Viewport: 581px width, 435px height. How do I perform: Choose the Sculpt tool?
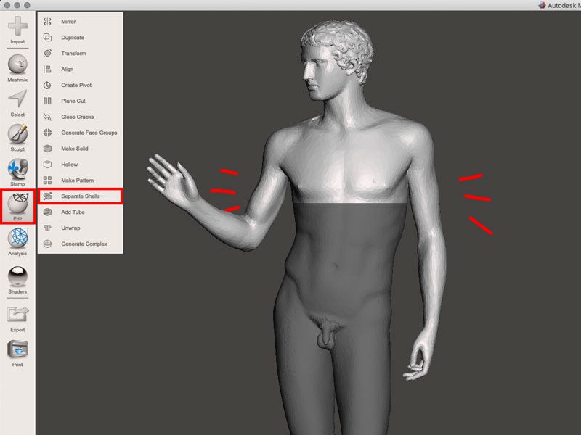tap(17, 135)
